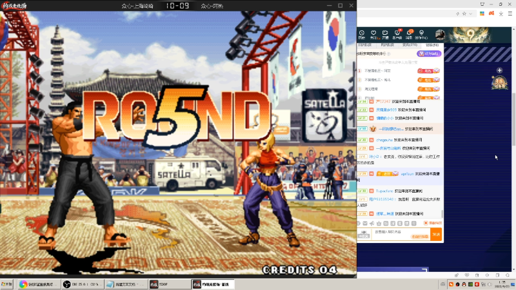Viewport: 516px width, 290px height.
Task: Switch to the second chat panel tab
Action: tap(388, 45)
